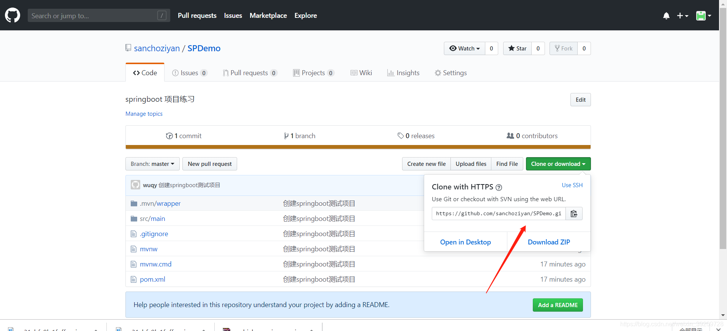This screenshot has height=331, width=727.
Task: Open Issues in top navigation
Action: click(233, 16)
